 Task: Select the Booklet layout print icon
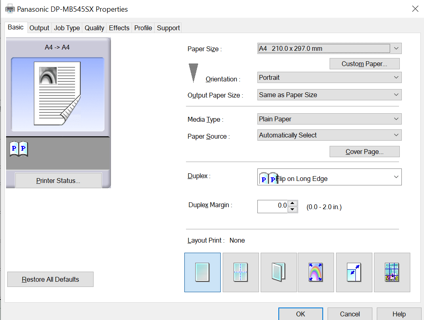coord(278,272)
